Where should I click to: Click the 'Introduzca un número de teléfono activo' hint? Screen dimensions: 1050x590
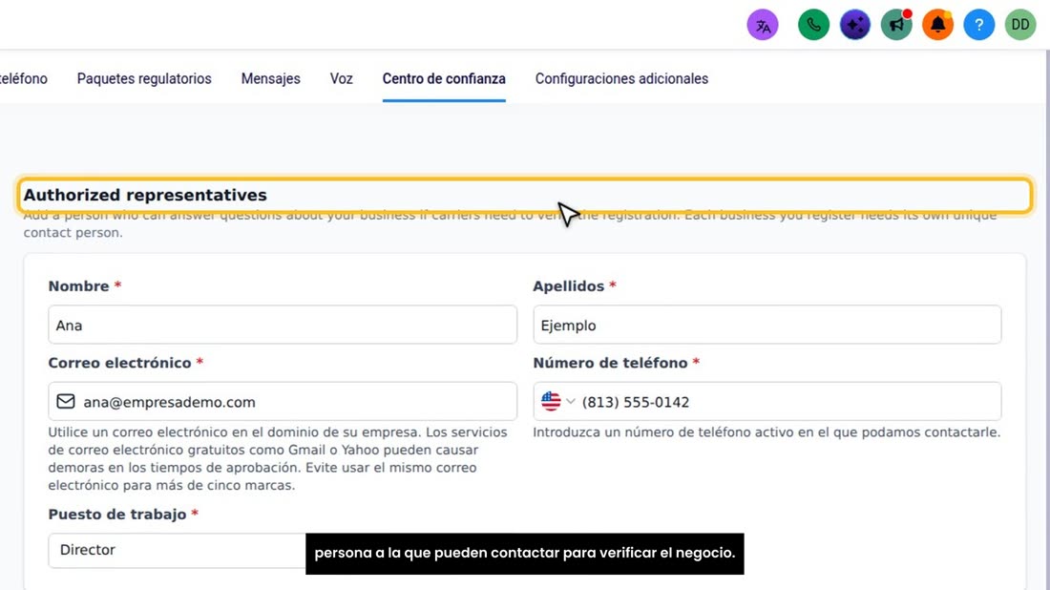(x=766, y=432)
